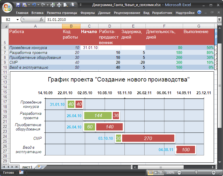Go to next sheet navigation arrow

point(12,167)
